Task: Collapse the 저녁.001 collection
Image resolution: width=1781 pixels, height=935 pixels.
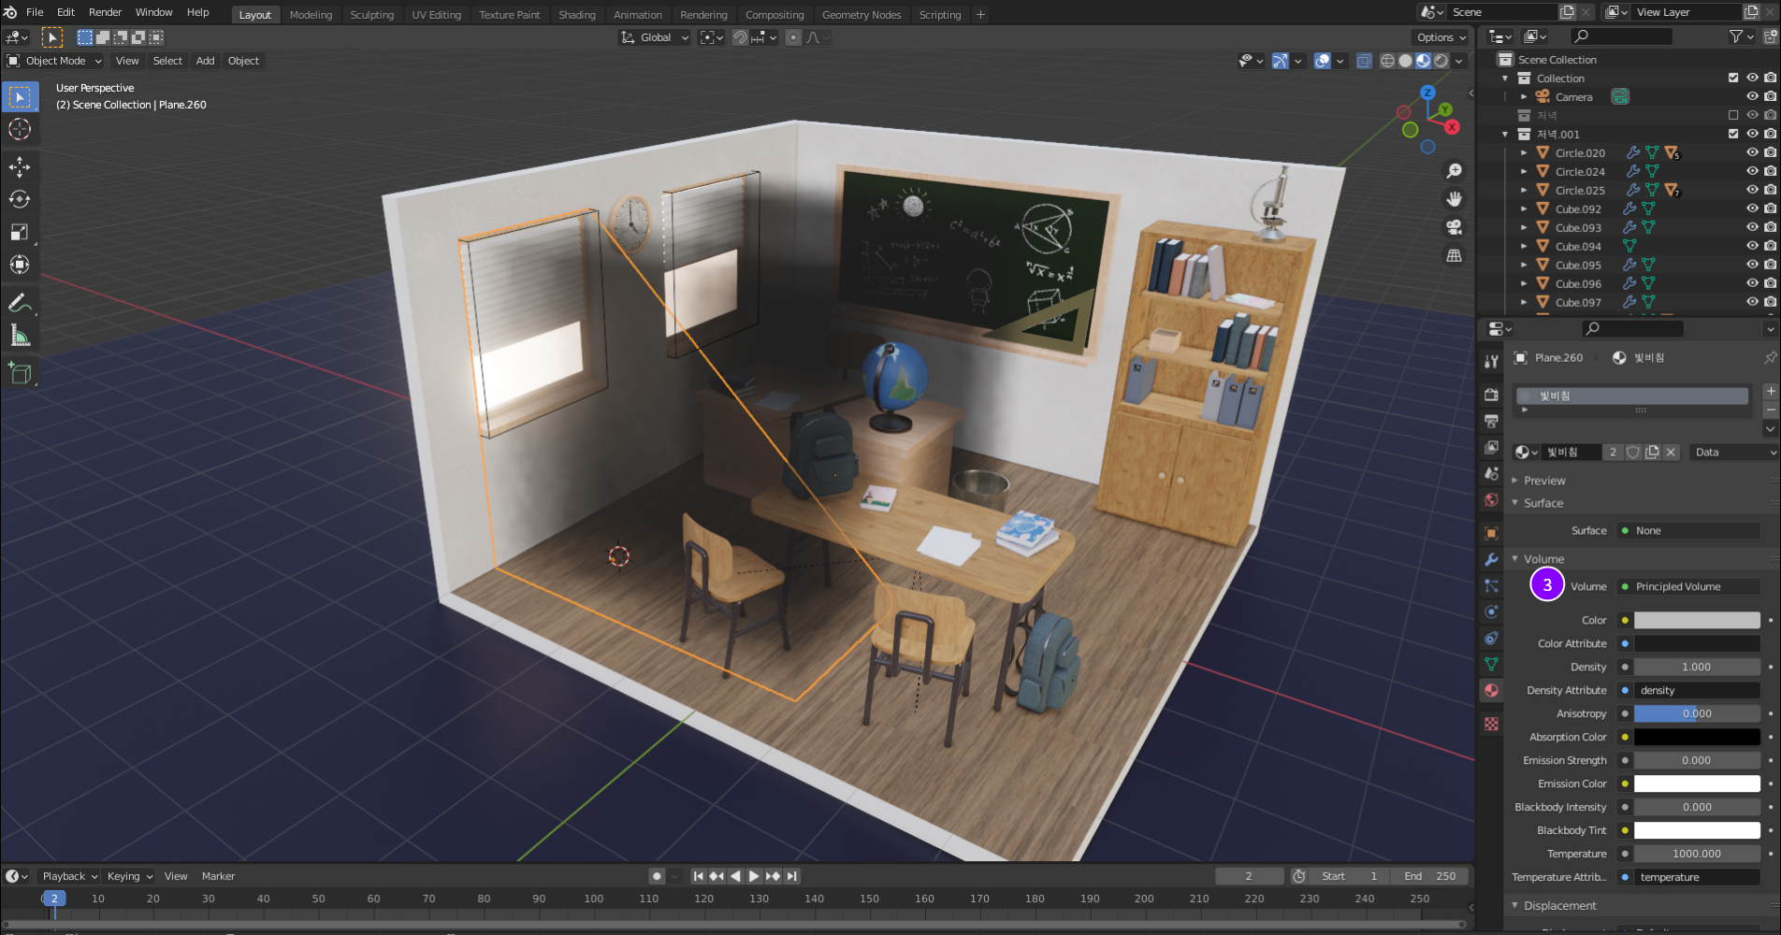Action: tap(1505, 135)
